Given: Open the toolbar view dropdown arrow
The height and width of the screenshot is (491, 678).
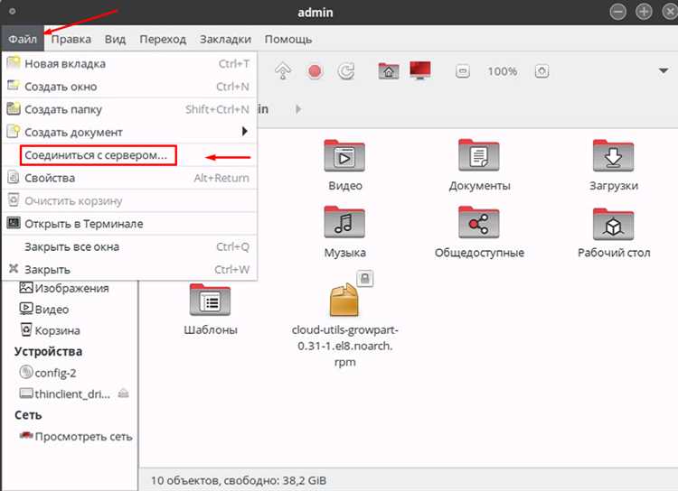Looking at the screenshot, I should tap(664, 70).
